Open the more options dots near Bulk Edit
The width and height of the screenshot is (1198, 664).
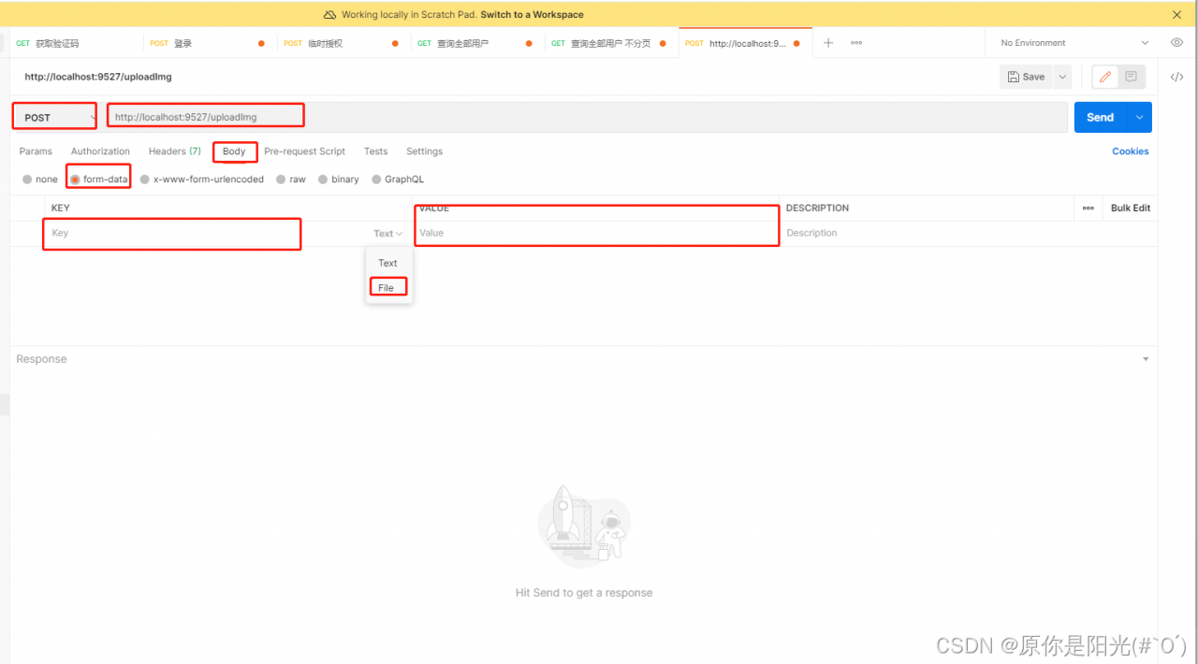1088,208
